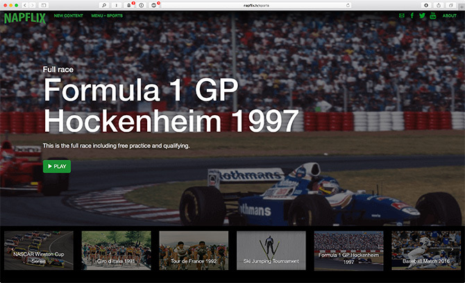The width and height of the screenshot is (465, 283).
Task: Select the NASCAR Winston Cup Series thumbnail
Action: point(39,250)
